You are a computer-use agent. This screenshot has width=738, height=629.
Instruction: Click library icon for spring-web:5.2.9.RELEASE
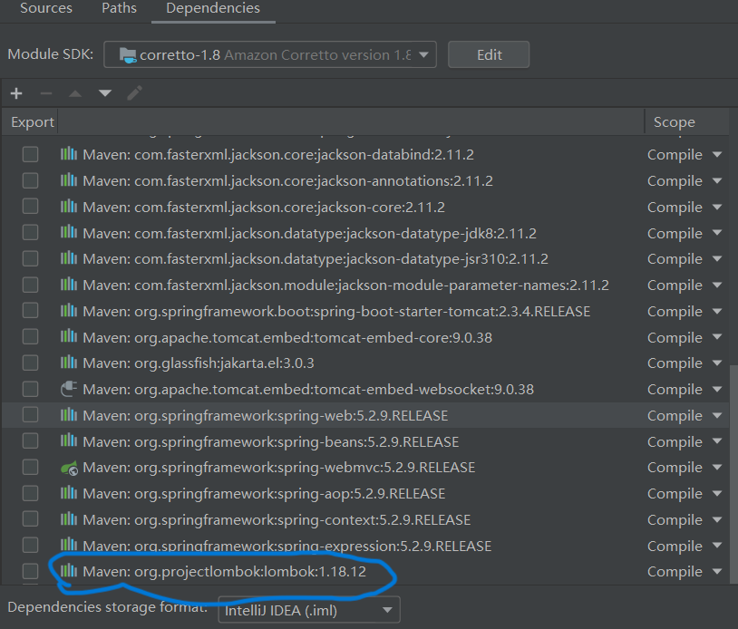69,415
